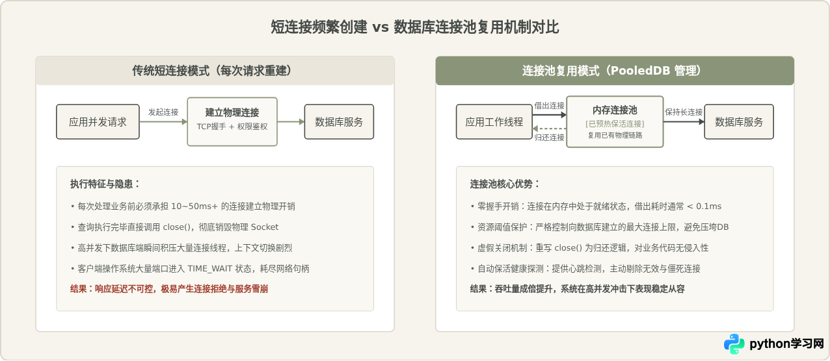Screen dimensions: 830x361
Task: Click the 自动保活健康探测 bullet
Action: (585, 268)
